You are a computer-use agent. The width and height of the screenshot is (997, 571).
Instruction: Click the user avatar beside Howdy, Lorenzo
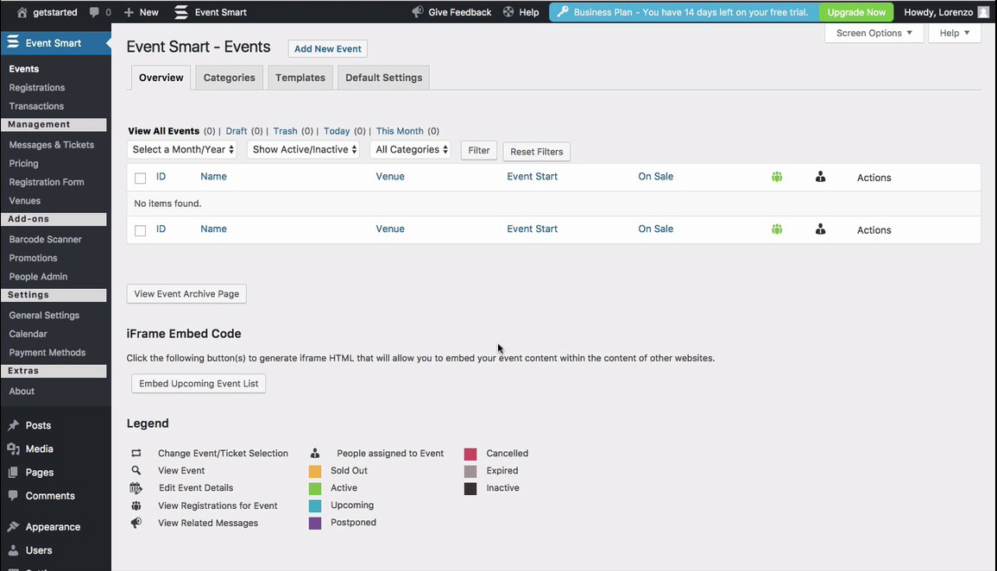983,12
